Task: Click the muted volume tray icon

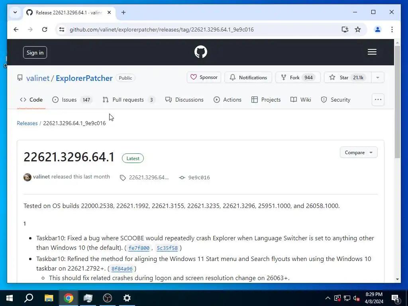Action: (x=356, y=298)
